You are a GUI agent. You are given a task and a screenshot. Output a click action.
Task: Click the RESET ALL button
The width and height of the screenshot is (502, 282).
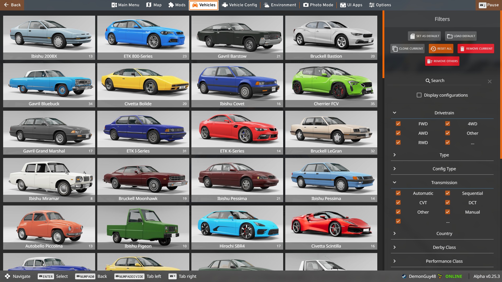pyautogui.click(x=441, y=49)
